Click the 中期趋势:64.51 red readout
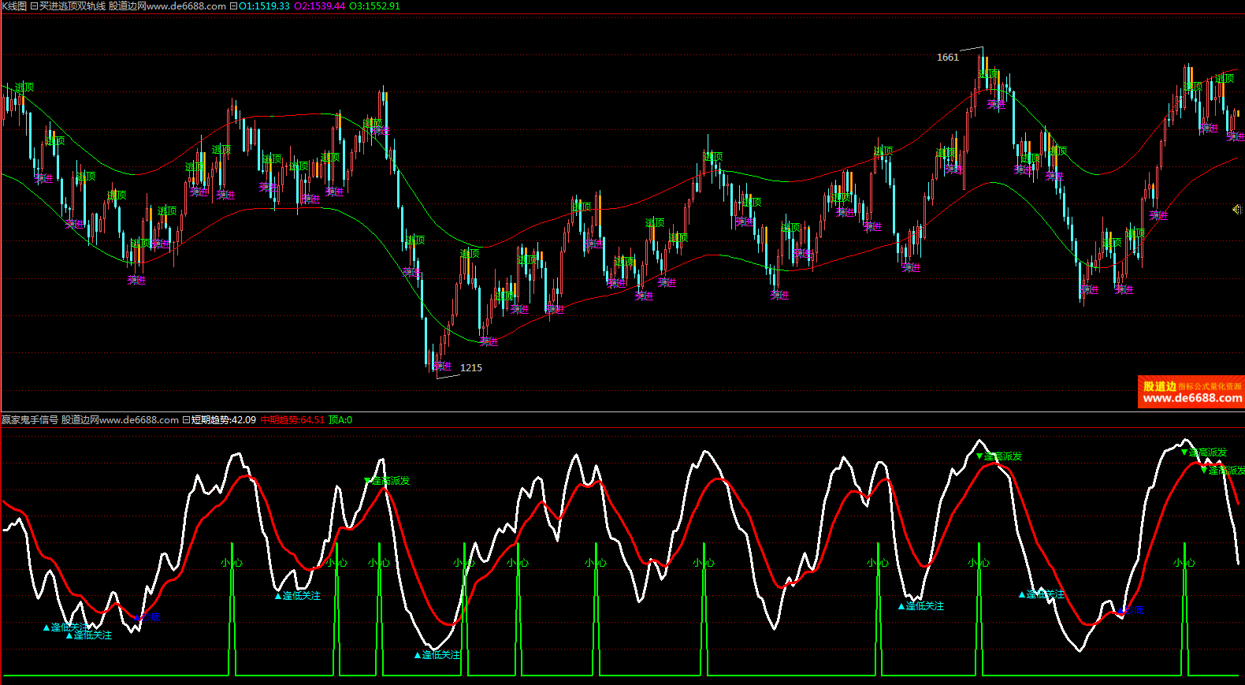1245x685 pixels. pyautogui.click(x=292, y=420)
